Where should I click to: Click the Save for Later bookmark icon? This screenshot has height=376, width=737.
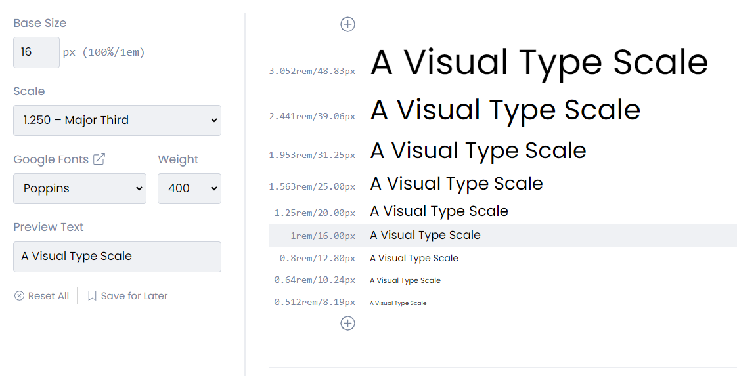pos(92,296)
